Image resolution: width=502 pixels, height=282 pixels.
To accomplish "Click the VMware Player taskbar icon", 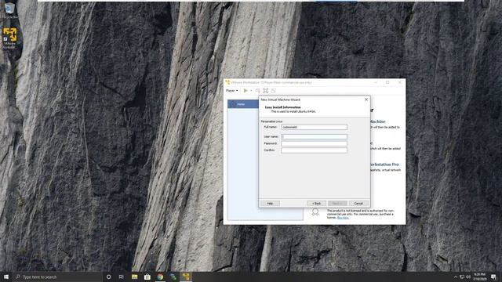I will click(186, 277).
